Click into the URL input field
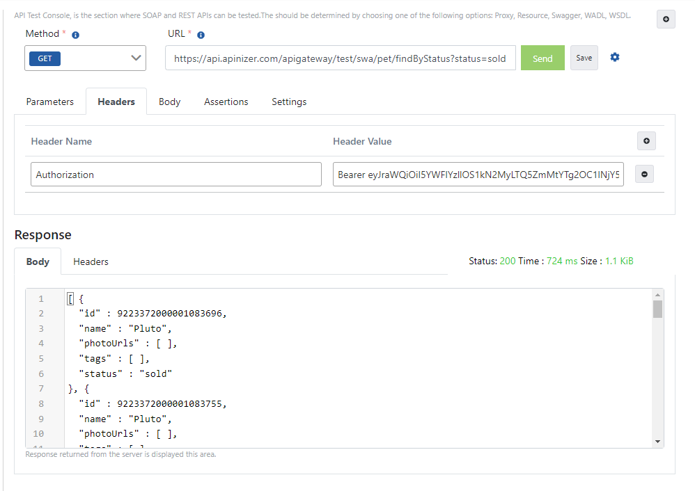 click(x=340, y=58)
